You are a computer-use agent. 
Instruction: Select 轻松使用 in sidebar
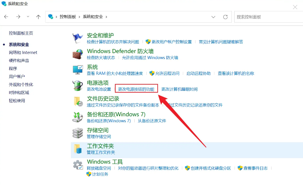[17, 101]
